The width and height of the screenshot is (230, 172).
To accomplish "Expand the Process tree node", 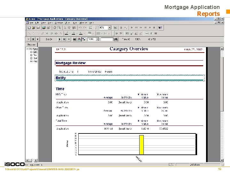I will click(31, 55).
